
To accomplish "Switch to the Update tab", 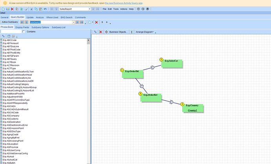I will tap(30, 17).
